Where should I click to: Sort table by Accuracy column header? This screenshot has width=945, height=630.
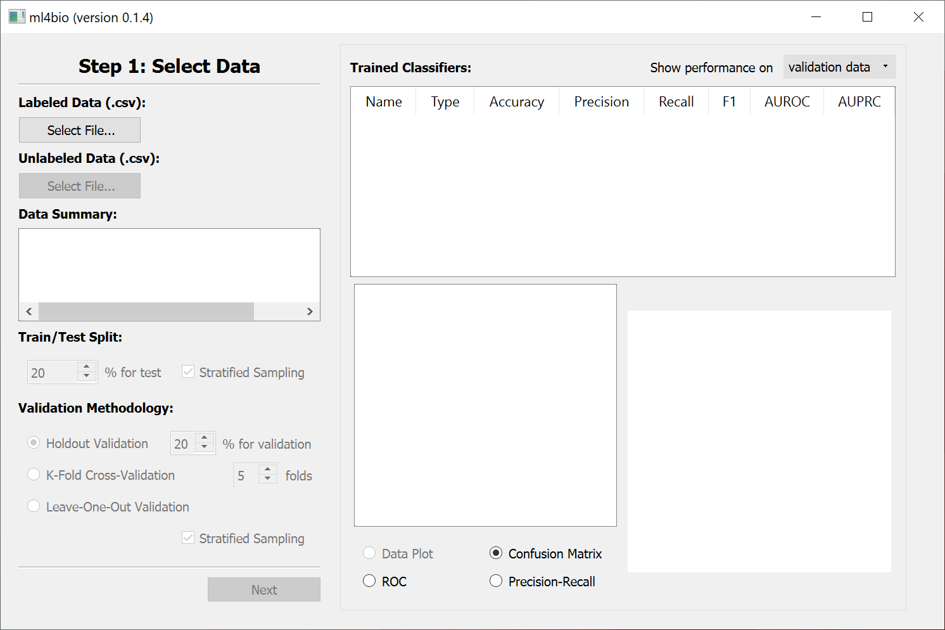click(x=516, y=102)
